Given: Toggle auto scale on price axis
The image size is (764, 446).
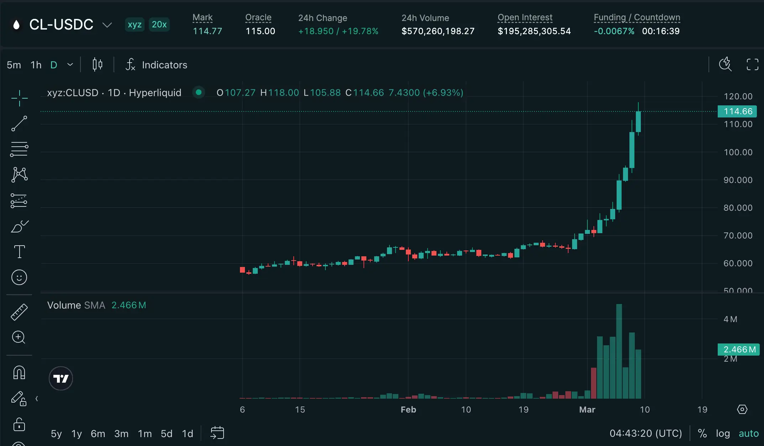Looking at the screenshot, I should [749, 433].
